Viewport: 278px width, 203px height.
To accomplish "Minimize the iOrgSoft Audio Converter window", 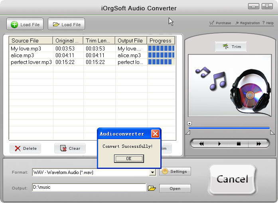I will tap(254, 6).
